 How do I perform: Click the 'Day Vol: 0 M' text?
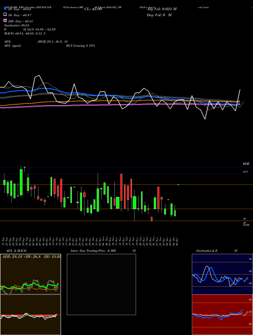point(159,15)
